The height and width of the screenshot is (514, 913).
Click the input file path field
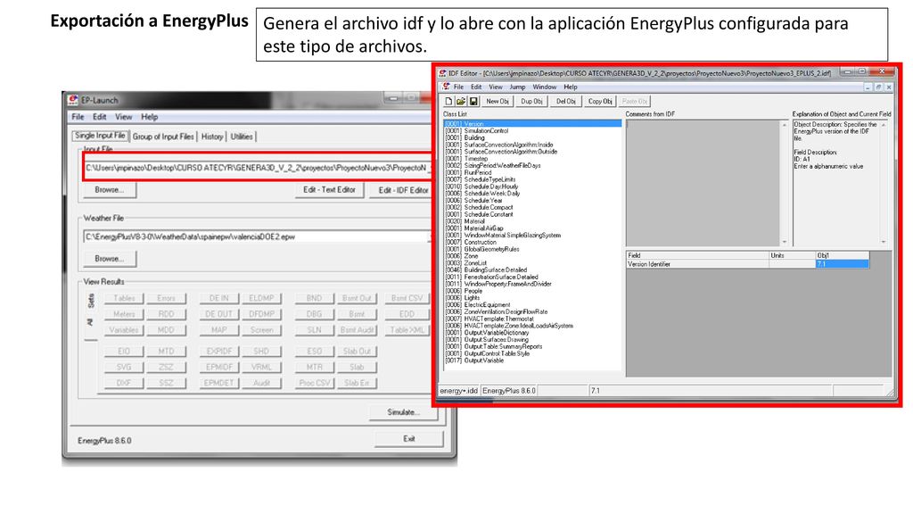259,168
